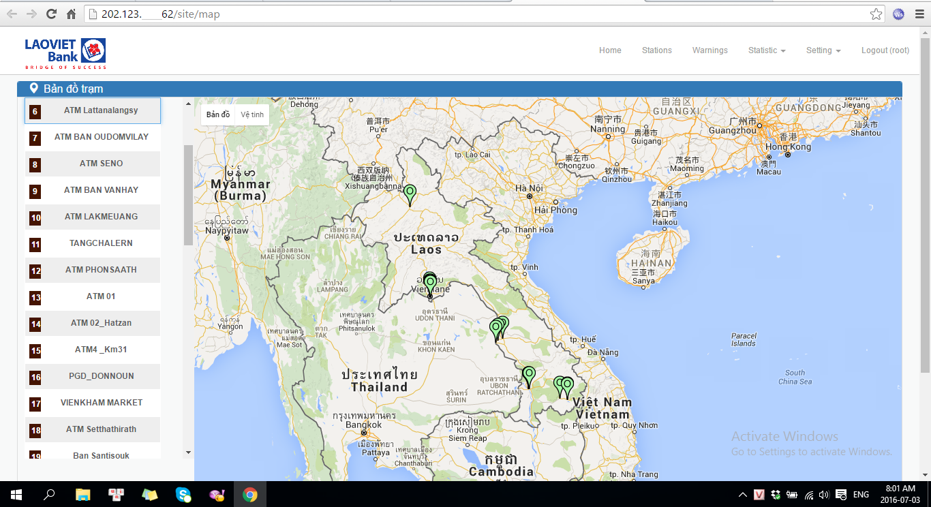This screenshot has height=507, width=931.
Task: Click the station list scroll down arrow
Action: (188, 452)
